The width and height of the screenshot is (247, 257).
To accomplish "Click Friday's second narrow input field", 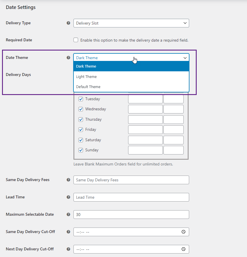I will (174, 130).
